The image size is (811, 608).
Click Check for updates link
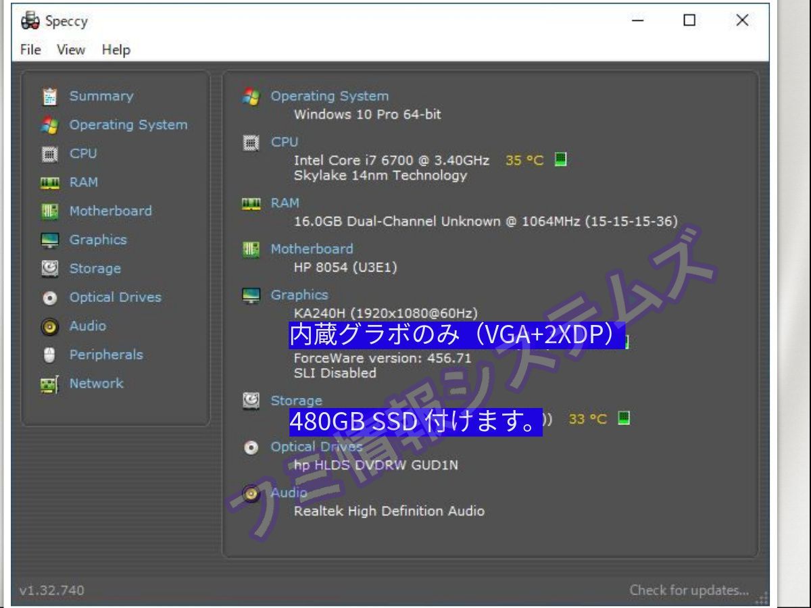pyautogui.click(x=689, y=590)
